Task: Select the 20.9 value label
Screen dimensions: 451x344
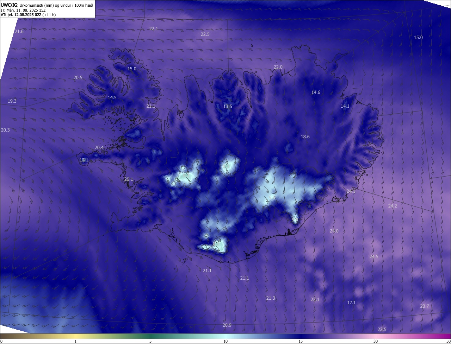Action: [x=227, y=325]
